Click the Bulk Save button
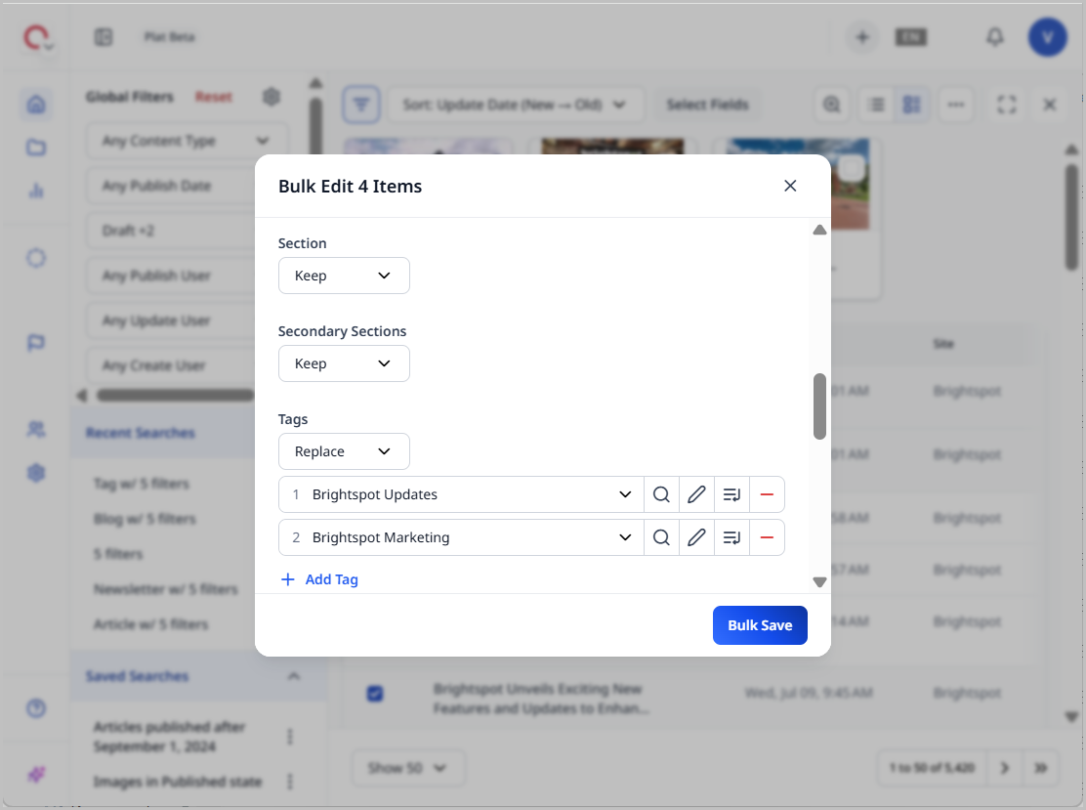The image size is (1086, 810). click(760, 625)
